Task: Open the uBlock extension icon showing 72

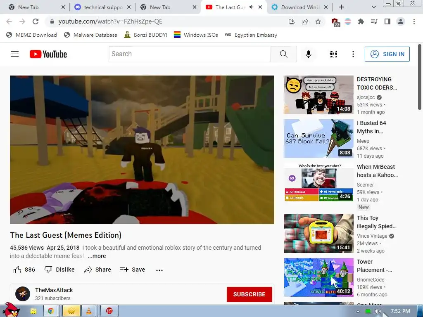Action: click(x=335, y=22)
